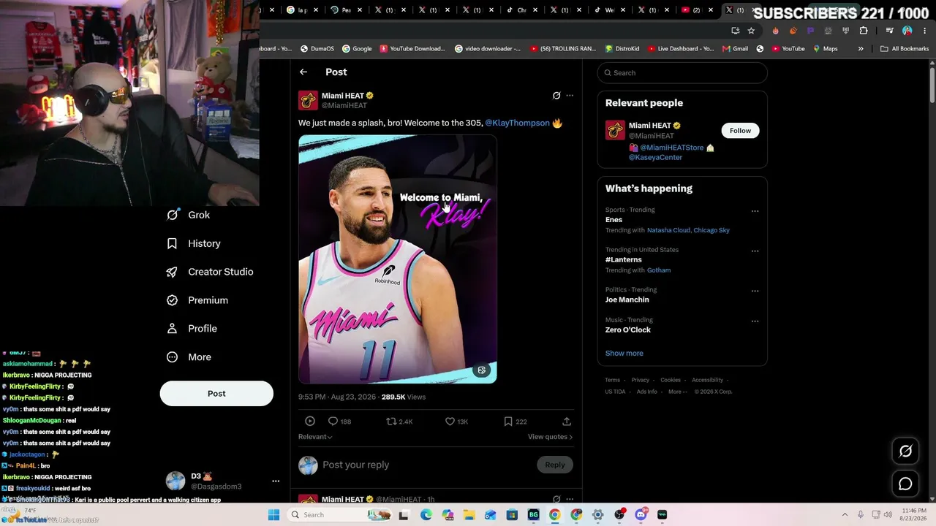This screenshot has width=936, height=526.
Task: Open the All Bookmarks folder
Action: pos(905,49)
